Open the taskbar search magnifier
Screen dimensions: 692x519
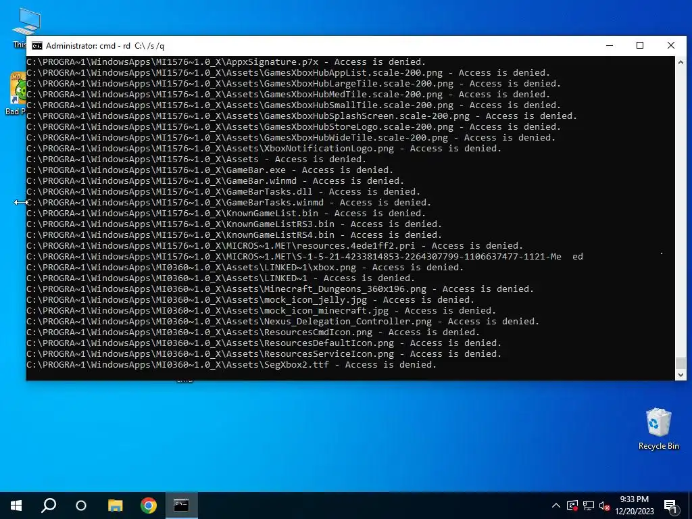point(49,505)
